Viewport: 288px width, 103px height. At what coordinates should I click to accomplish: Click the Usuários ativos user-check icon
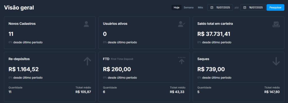(x=182, y=24)
